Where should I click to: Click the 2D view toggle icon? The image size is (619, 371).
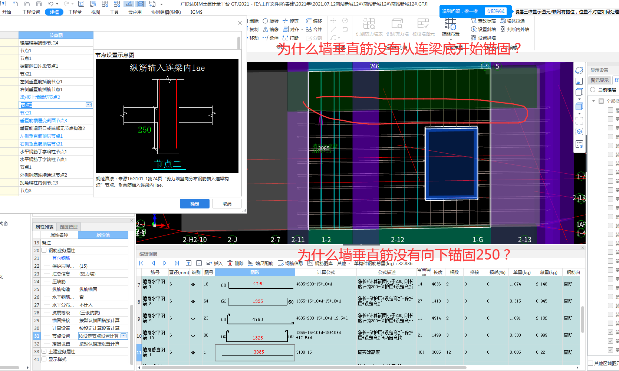(x=579, y=81)
